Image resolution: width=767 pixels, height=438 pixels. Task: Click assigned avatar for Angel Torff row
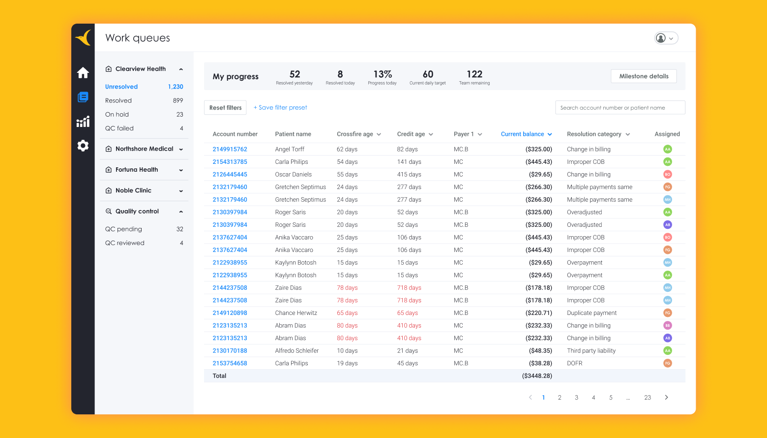click(x=667, y=149)
